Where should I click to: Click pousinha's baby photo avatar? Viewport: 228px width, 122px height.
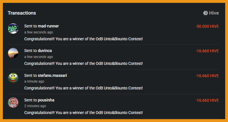[13, 103]
